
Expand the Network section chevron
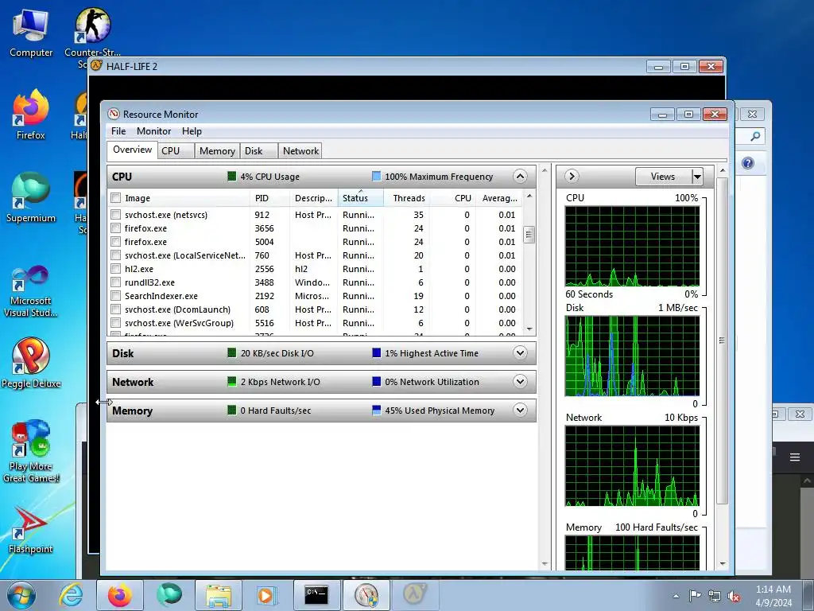[520, 381]
